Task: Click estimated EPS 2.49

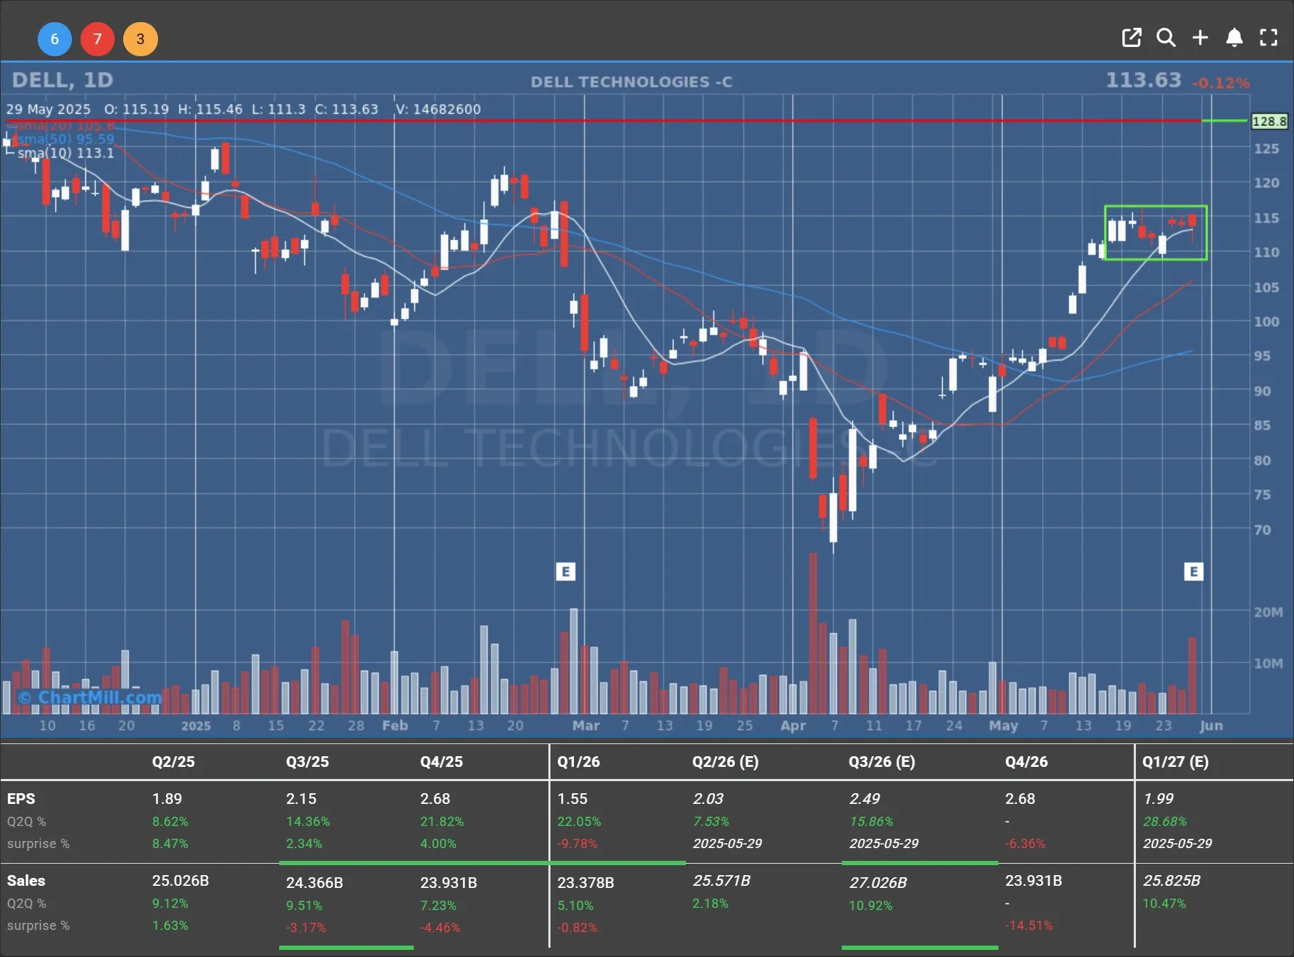Action: (x=865, y=799)
